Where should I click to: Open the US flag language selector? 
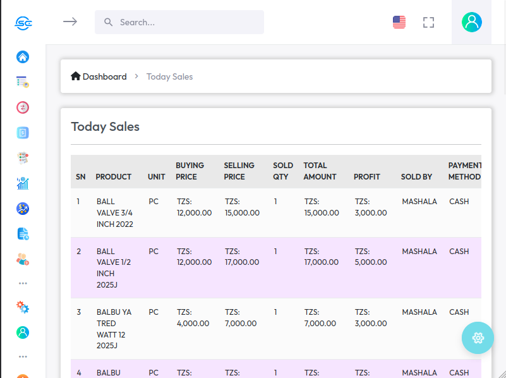click(399, 22)
